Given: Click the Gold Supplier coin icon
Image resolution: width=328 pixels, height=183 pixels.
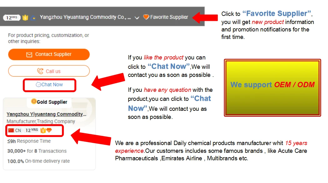Looking at the screenshot, I should click(x=34, y=101).
